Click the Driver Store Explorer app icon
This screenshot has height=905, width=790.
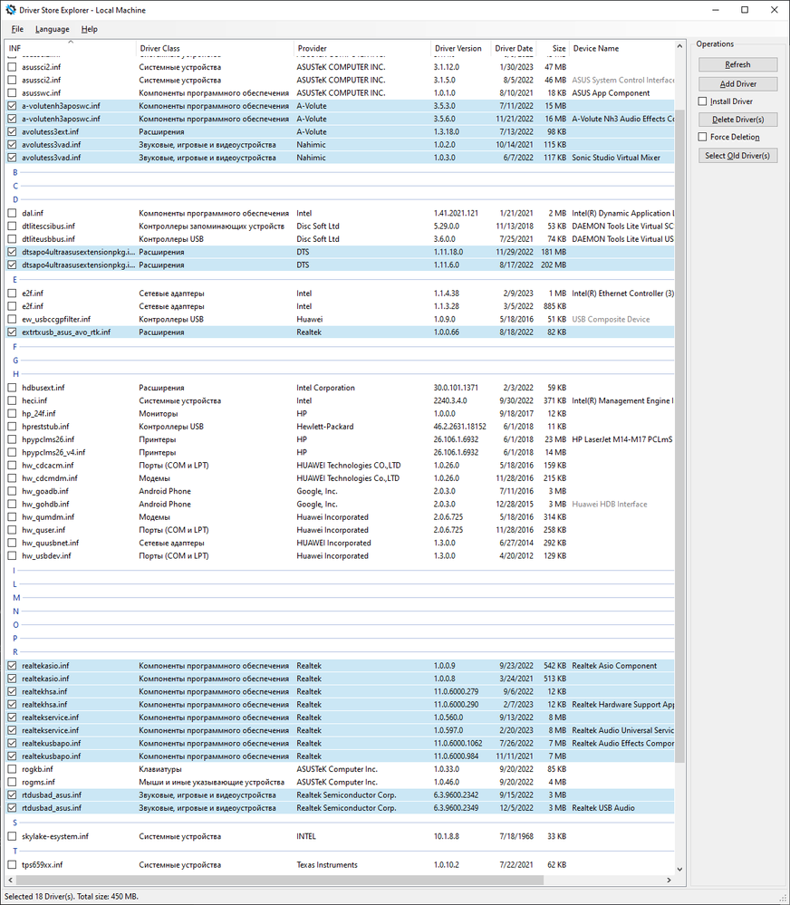[x=10, y=10]
